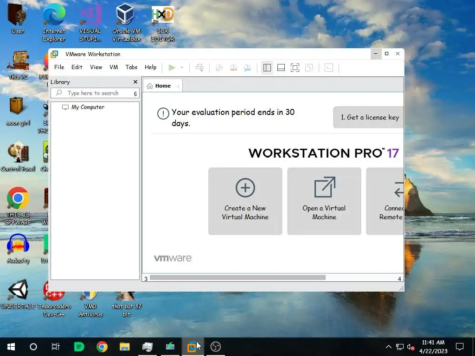Click the Power On play icon
The height and width of the screenshot is (356, 475).
point(172,68)
